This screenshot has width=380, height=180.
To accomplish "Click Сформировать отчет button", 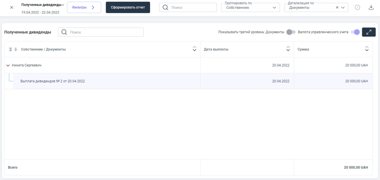I will click(128, 7).
